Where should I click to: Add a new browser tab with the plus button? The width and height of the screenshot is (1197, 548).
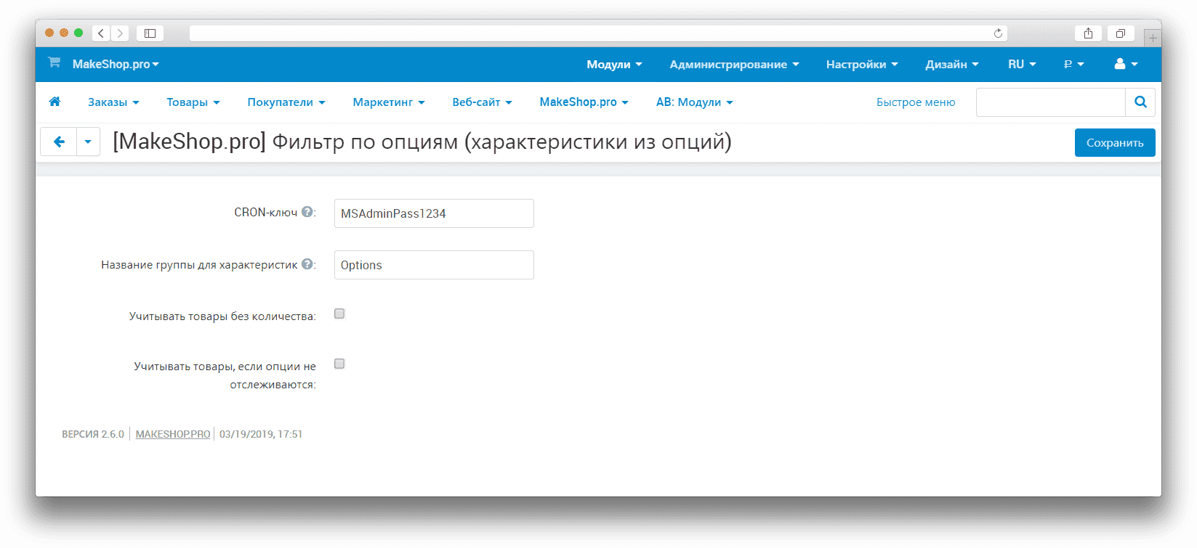tap(1153, 38)
